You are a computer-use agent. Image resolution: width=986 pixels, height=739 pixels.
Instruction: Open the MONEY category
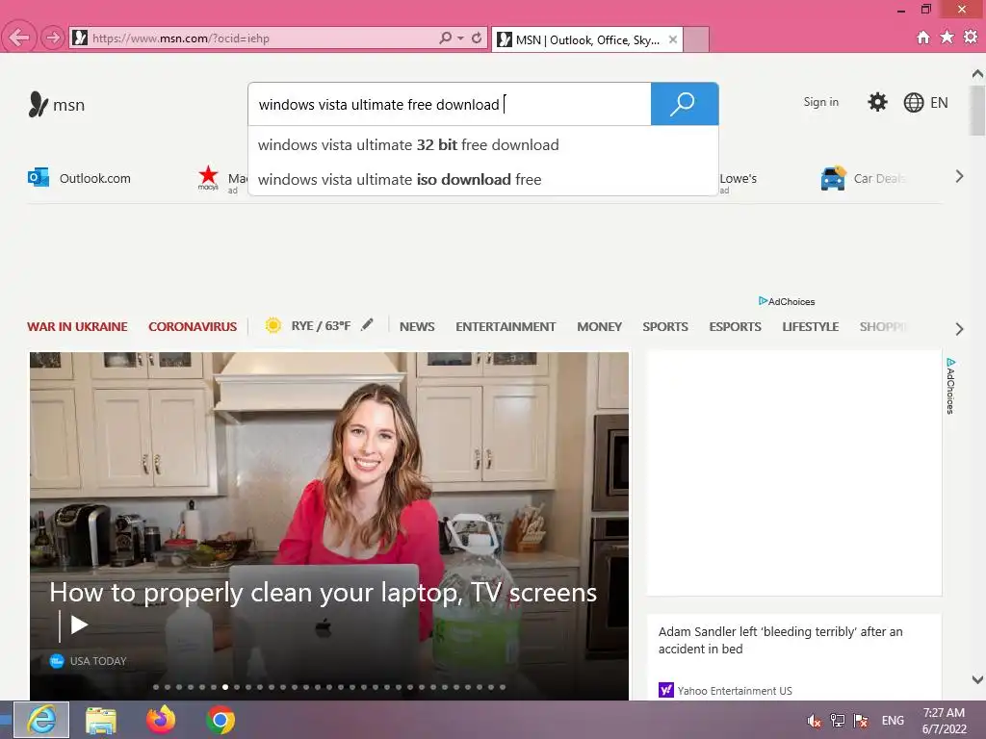click(599, 327)
